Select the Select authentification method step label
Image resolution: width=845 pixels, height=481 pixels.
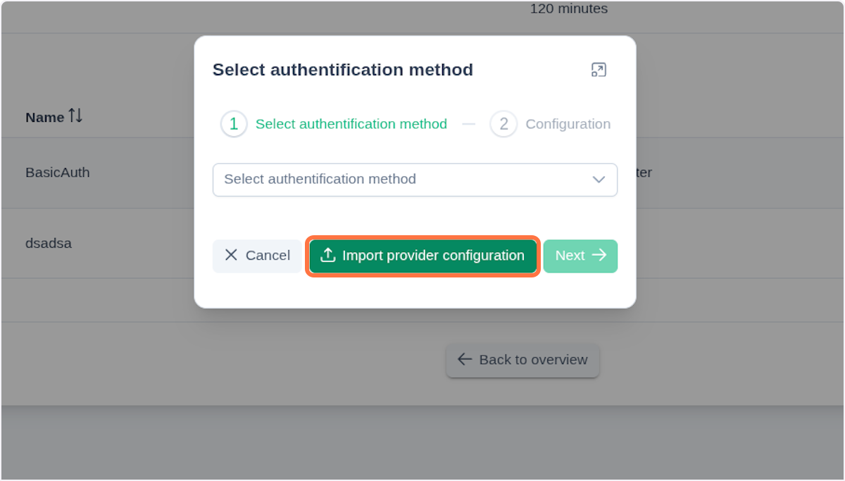[x=351, y=124]
